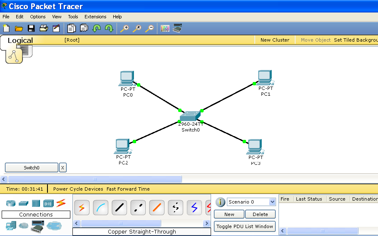
Task: Click the scenario info icon
Action: 220,202
